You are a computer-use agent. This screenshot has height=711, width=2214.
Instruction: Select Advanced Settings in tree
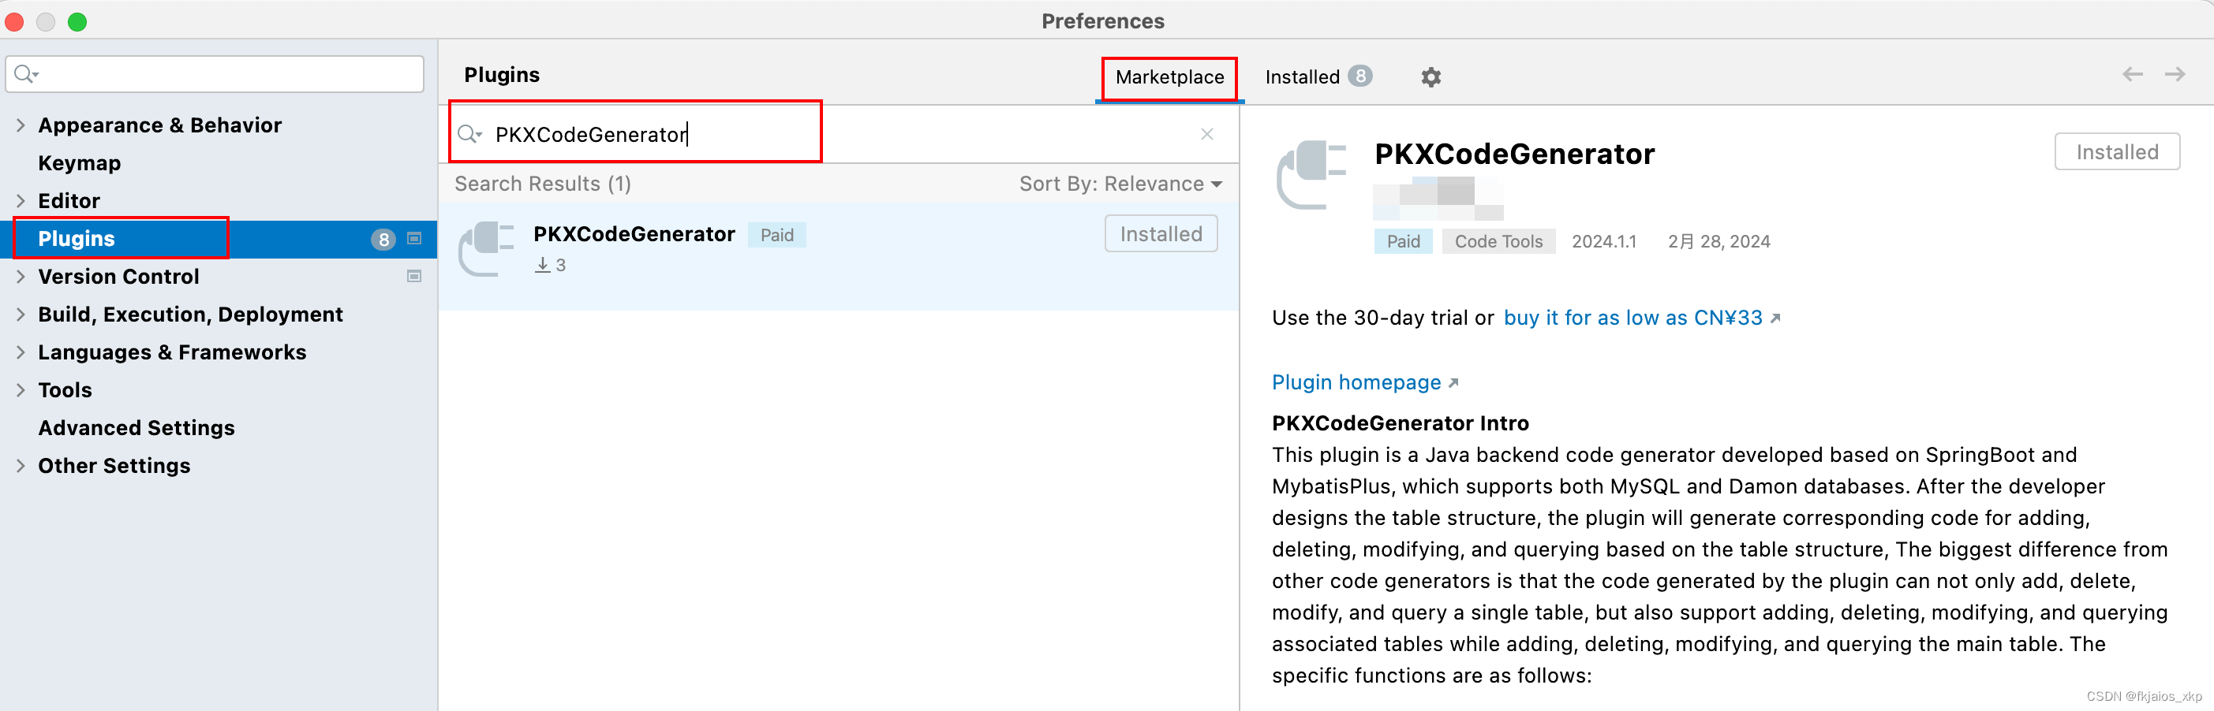pyautogui.click(x=136, y=428)
